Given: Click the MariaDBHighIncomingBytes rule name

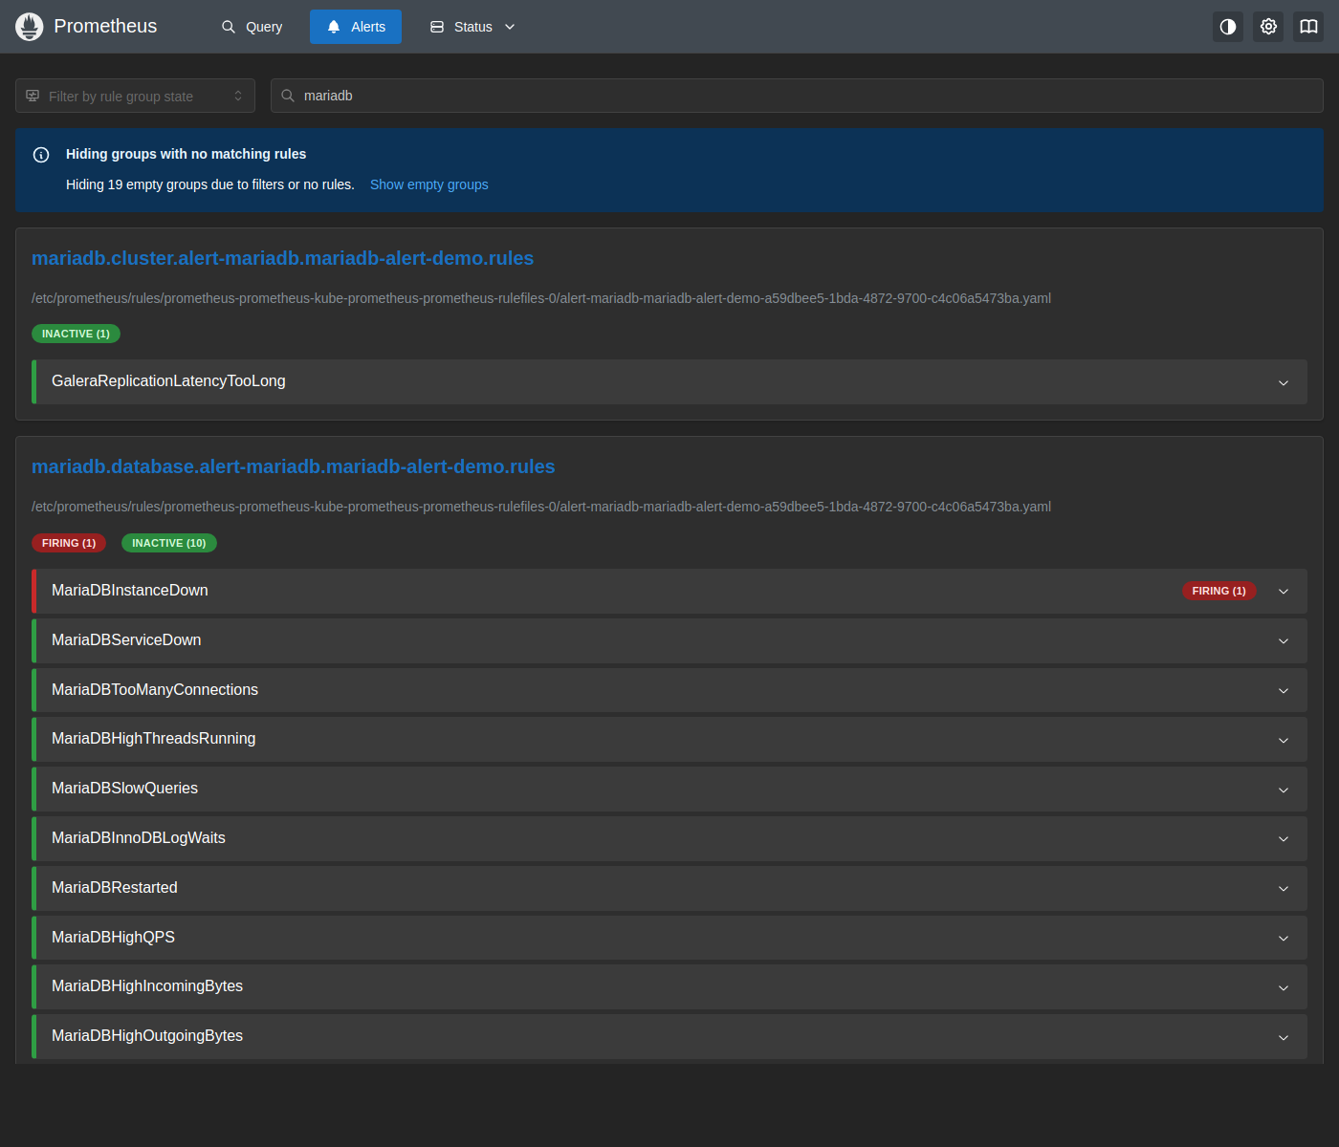Looking at the screenshot, I should [x=147, y=986].
